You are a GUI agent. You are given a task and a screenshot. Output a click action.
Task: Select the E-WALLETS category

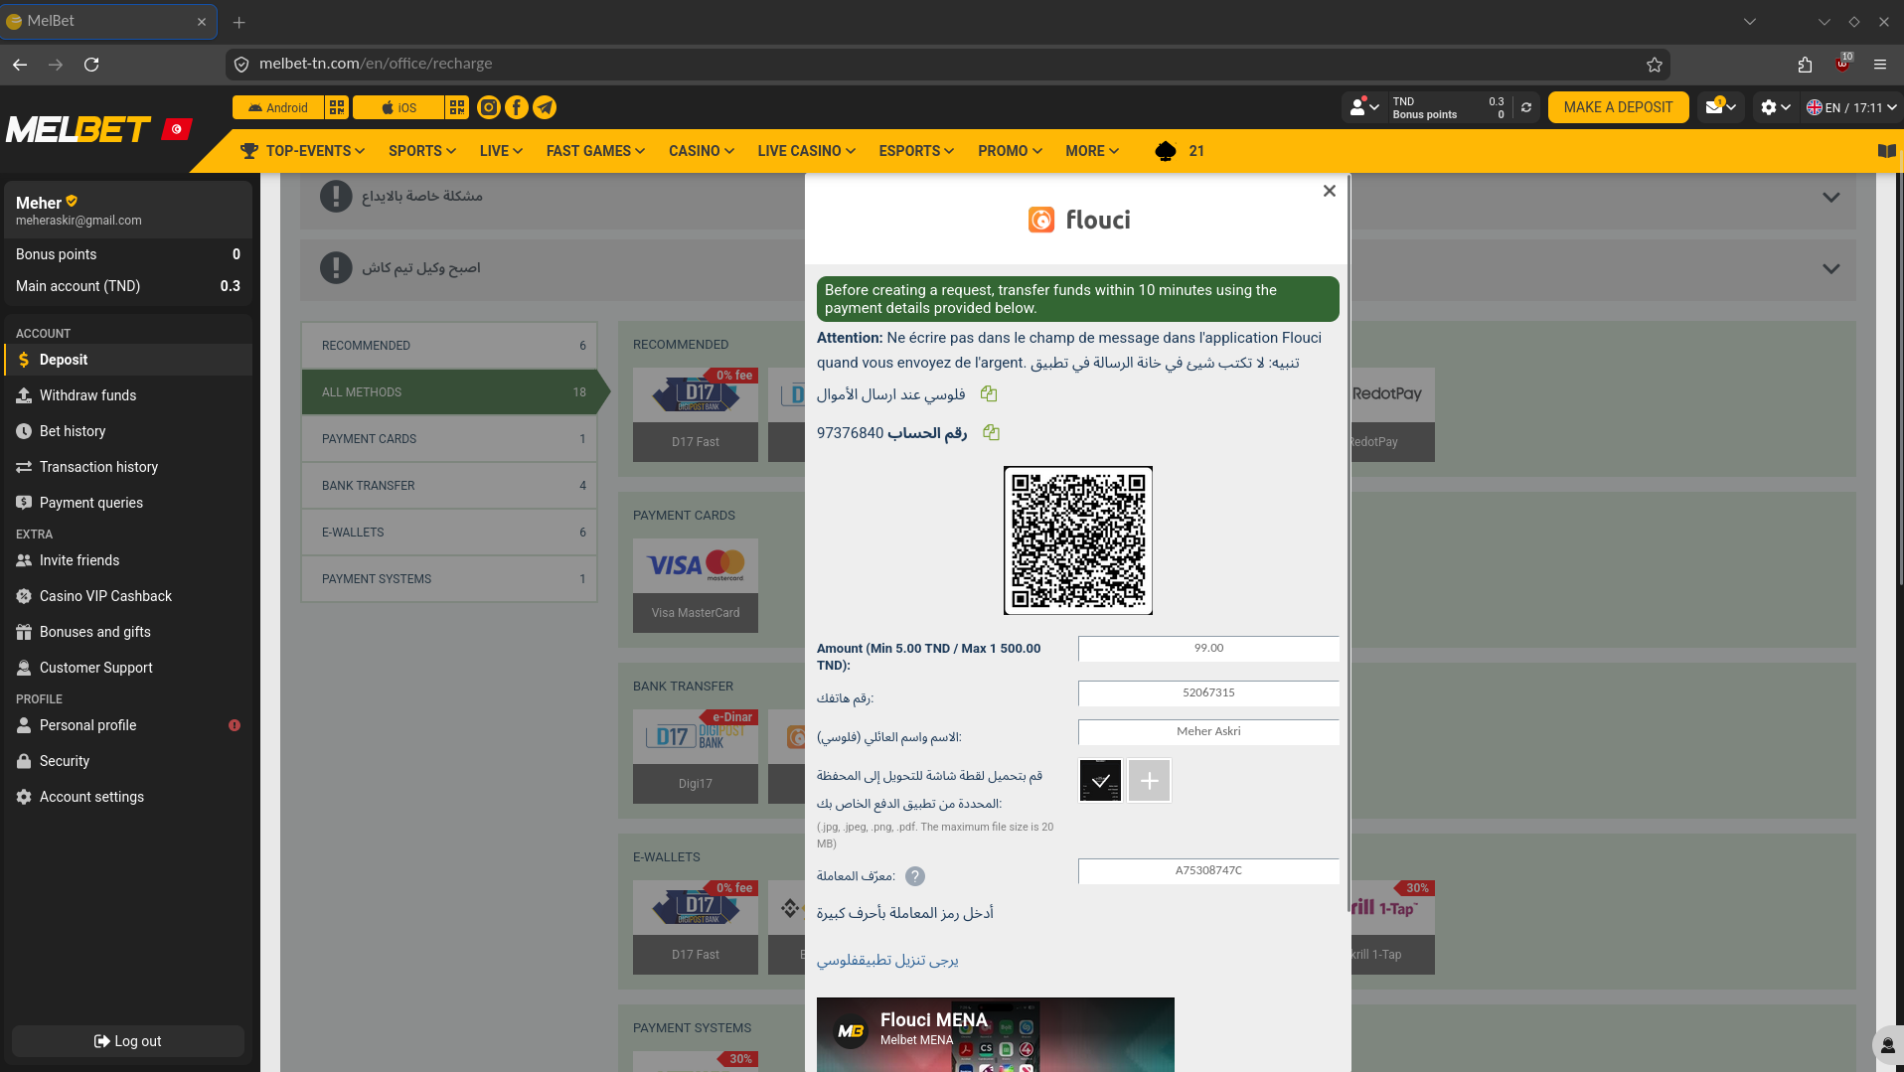point(449,533)
